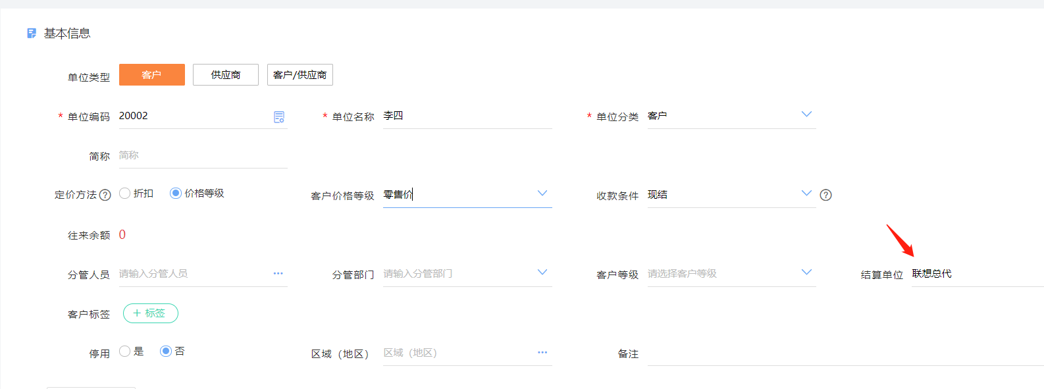The image size is (1044, 389).
Task: Expand the 客户价格等级 dropdown
Action: click(x=542, y=194)
